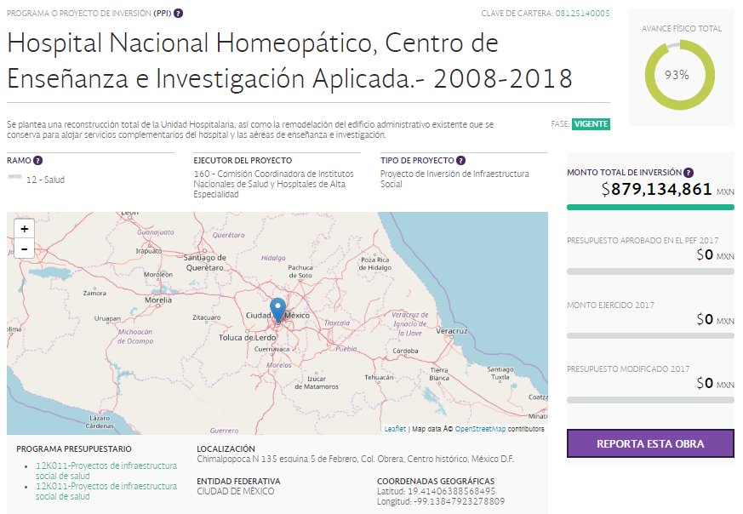The height and width of the screenshot is (514, 743).
Task: Click the 93% avance físico donut chart
Action: 680,75
